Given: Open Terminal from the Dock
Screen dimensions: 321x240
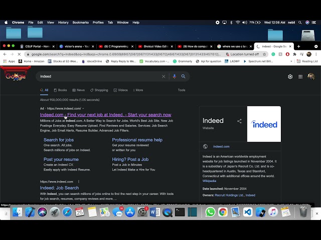Looking at the screenshot, I should pyautogui.click(x=180, y=212).
